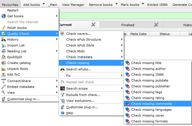The height and width of the screenshot is (126, 192).
Task: Click the Exclude from check funnel icon
Action: [x=63, y=95]
